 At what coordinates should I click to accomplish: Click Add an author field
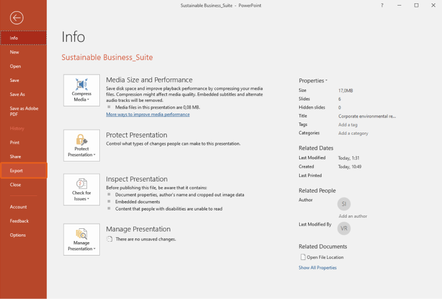tap(353, 216)
